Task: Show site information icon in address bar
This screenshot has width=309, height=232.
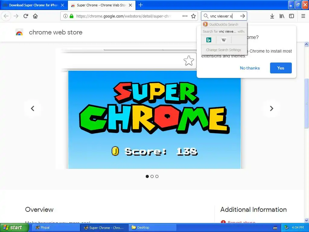Action: point(65,16)
